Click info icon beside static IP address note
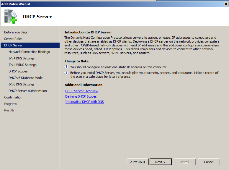The width and height of the screenshot is (229, 170). (x=66, y=67)
